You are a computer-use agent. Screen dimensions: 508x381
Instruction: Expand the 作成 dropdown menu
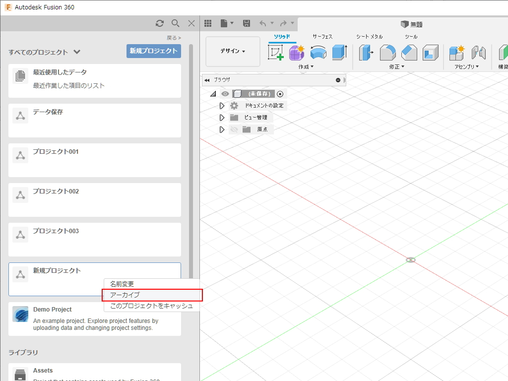[x=306, y=67]
